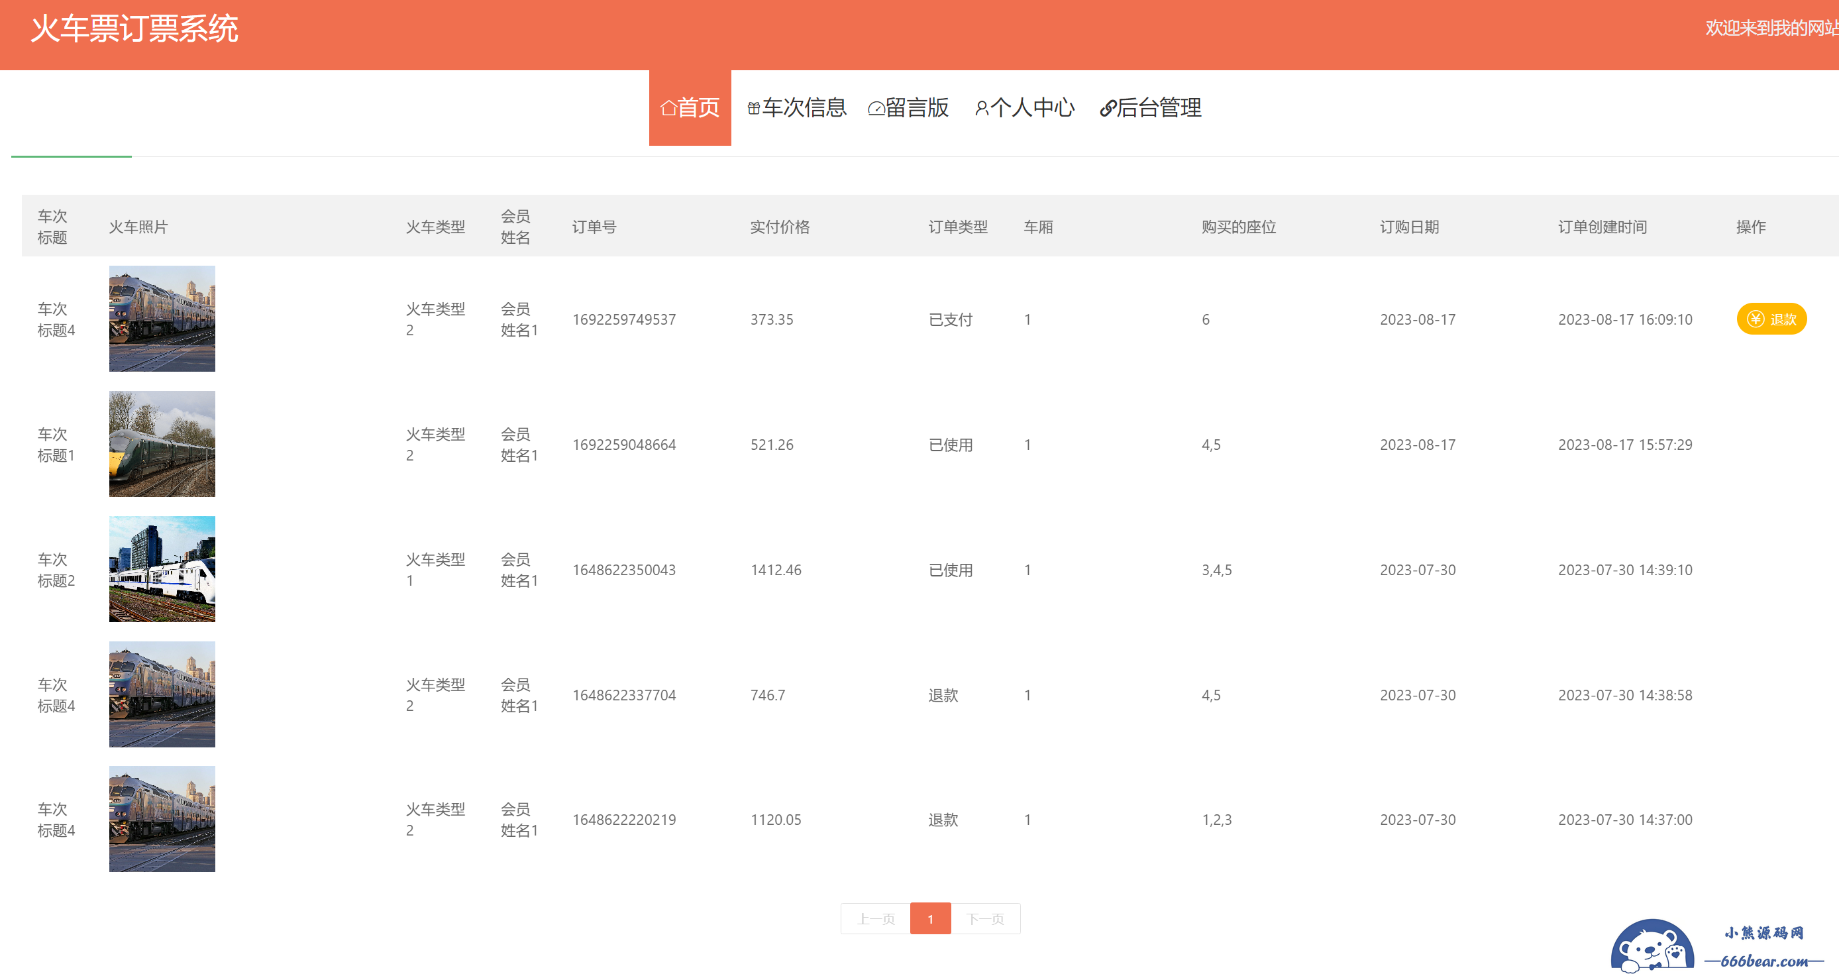Screen dimensions: 1839x974
Task: Click 退款 status for order 1648622337704
Action: 943,695
